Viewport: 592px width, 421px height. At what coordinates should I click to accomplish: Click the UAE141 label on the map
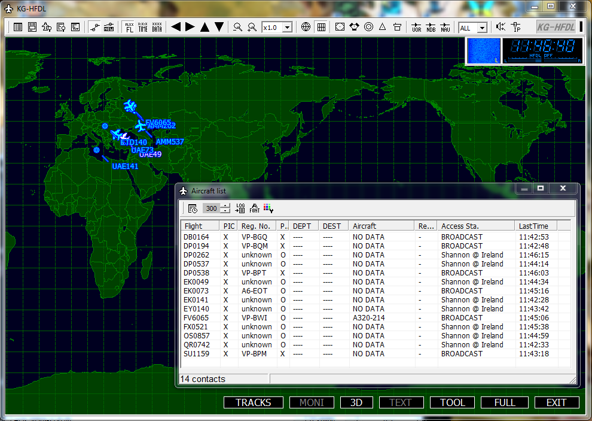point(125,166)
